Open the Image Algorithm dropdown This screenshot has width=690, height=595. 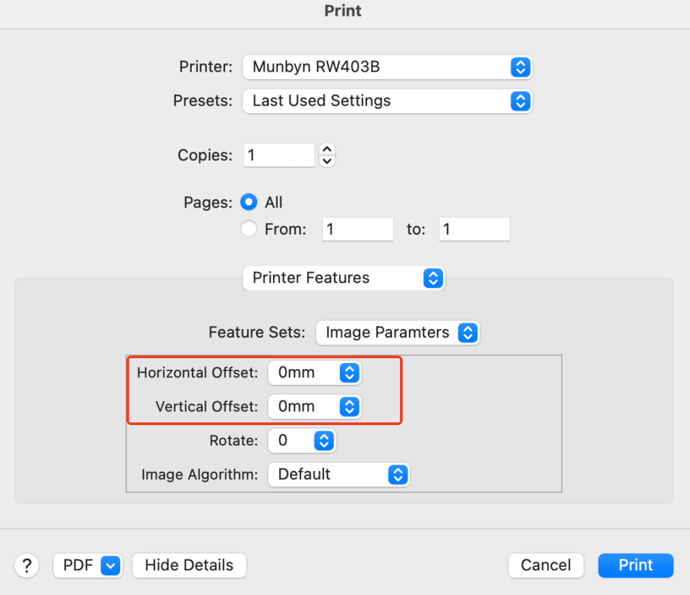pos(339,474)
